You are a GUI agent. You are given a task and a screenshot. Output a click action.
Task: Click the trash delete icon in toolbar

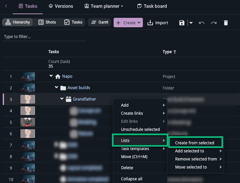(x=226, y=23)
